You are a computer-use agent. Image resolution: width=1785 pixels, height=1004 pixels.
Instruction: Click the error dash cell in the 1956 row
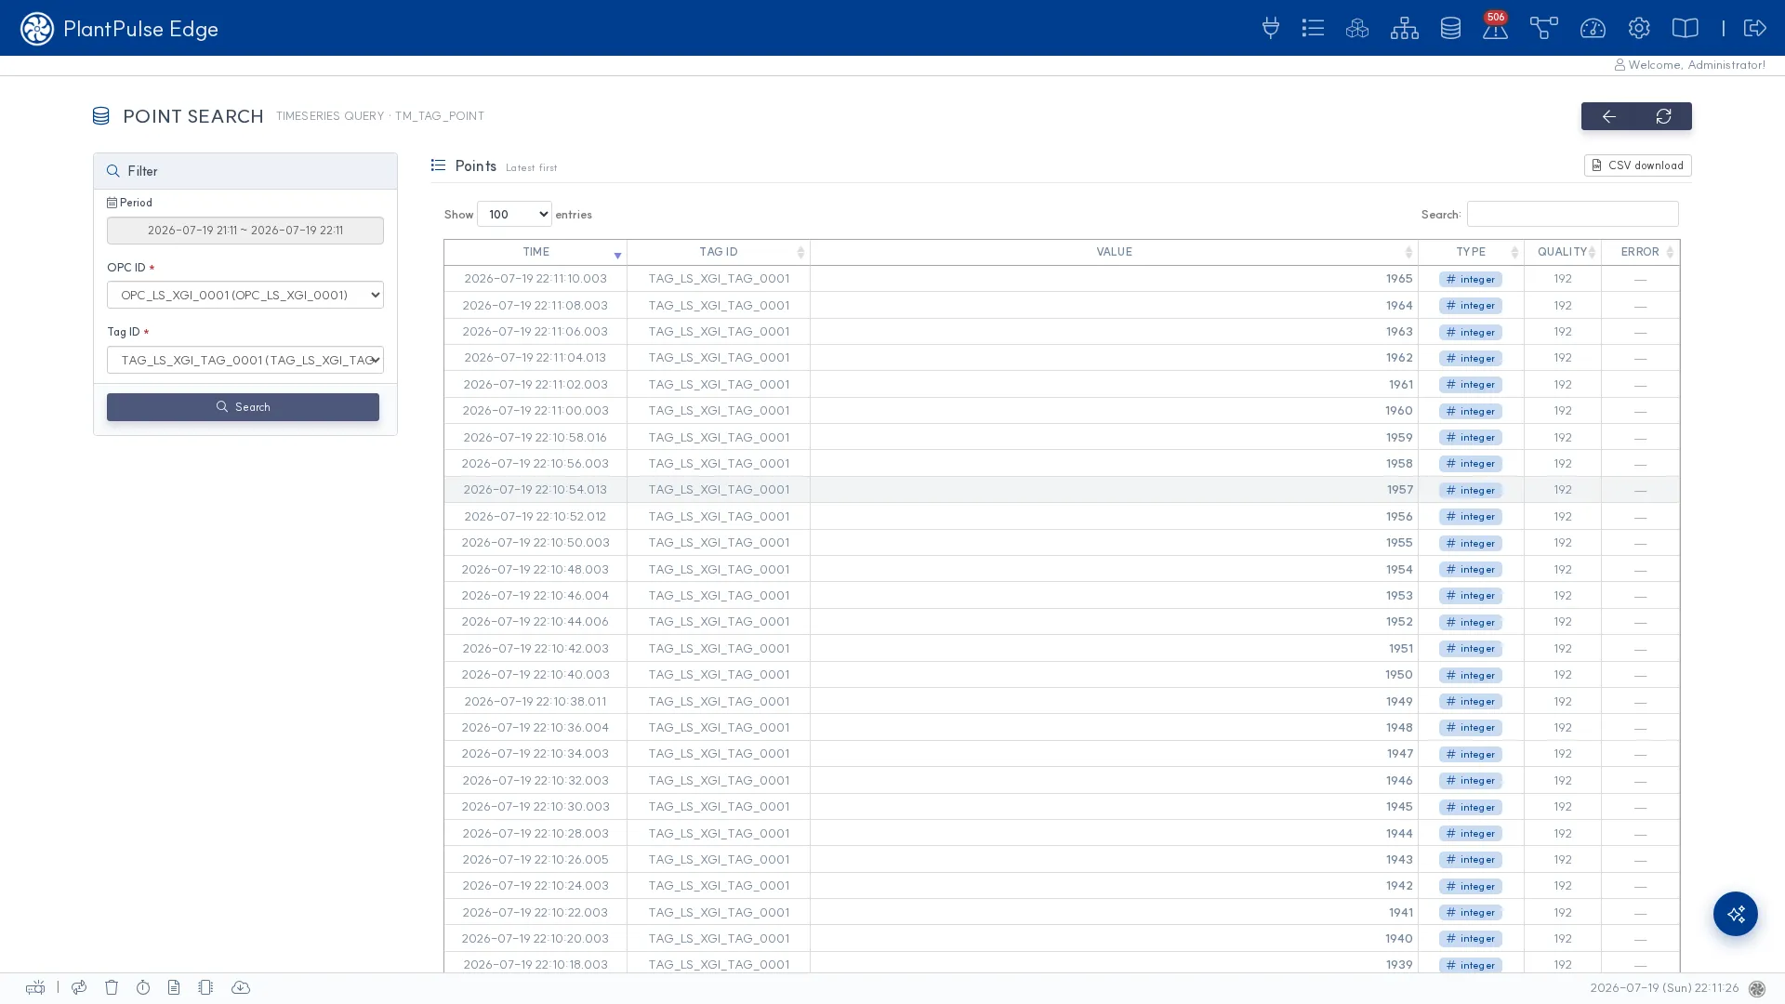point(1640,517)
